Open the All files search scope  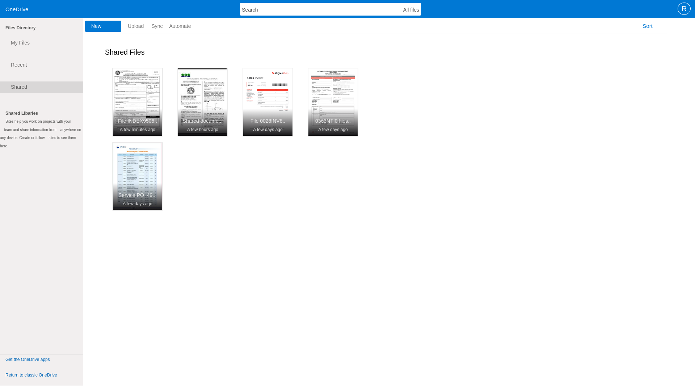point(411,10)
